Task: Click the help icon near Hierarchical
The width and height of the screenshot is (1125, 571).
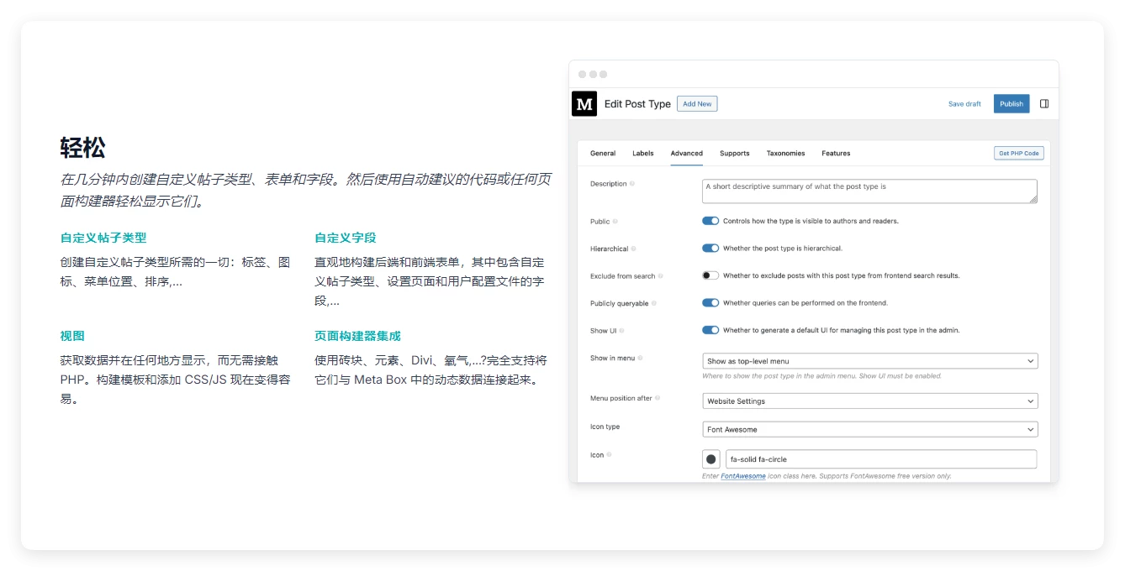Action: [x=634, y=249]
